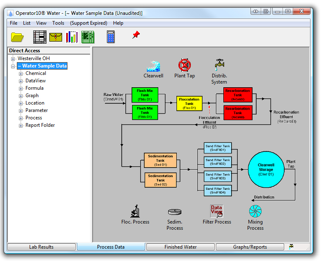This screenshot has height=261, width=322.
Task: Expand the Process tree node
Action: click(x=21, y=118)
